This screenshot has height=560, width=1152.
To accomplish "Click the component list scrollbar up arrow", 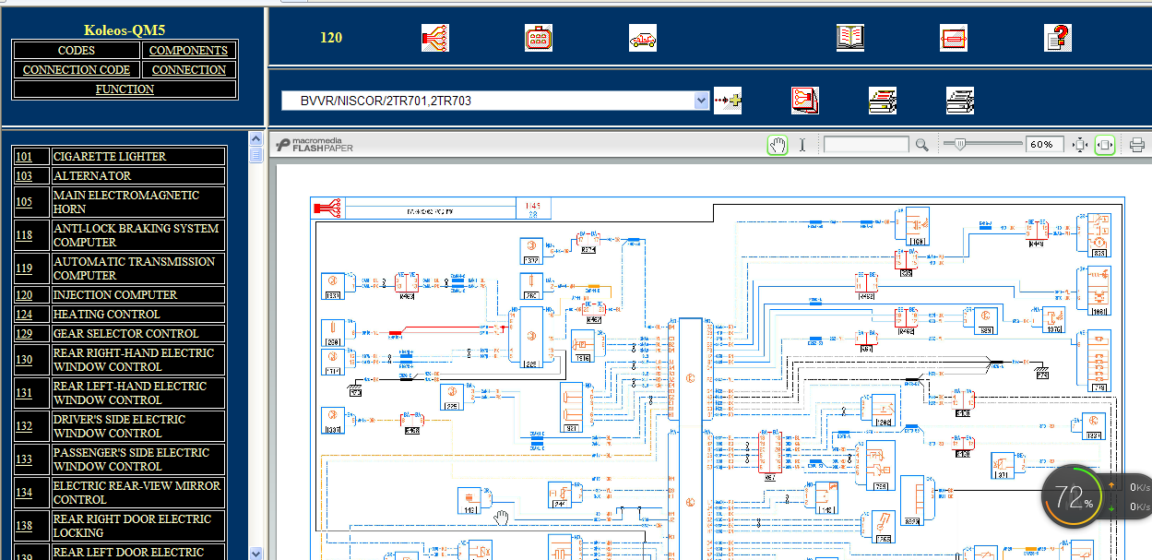I will click(255, 137).
